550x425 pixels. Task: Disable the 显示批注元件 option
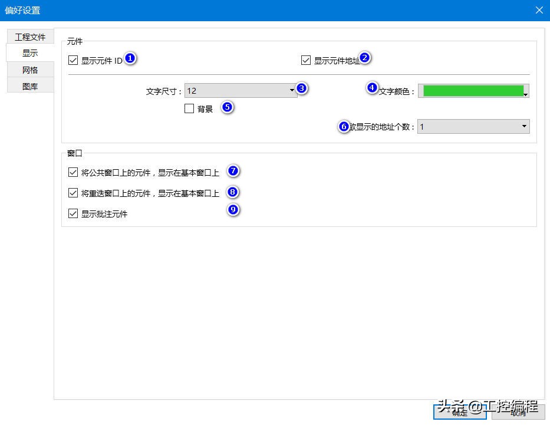tap(73, 213)
